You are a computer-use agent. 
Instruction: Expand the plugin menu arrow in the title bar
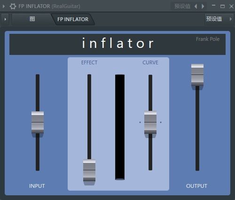point(4,6)
